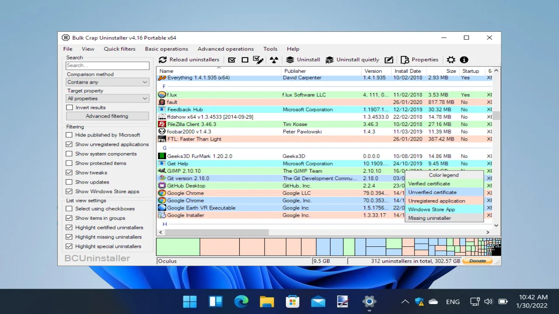This screenshot has width=559, height=314.
Task: Open the Target property dropdown
Action: coord(107,99)
